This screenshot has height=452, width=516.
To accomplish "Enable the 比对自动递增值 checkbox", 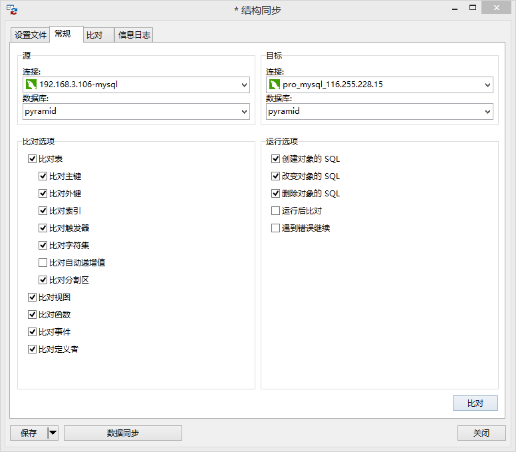I will coord(43,262).
